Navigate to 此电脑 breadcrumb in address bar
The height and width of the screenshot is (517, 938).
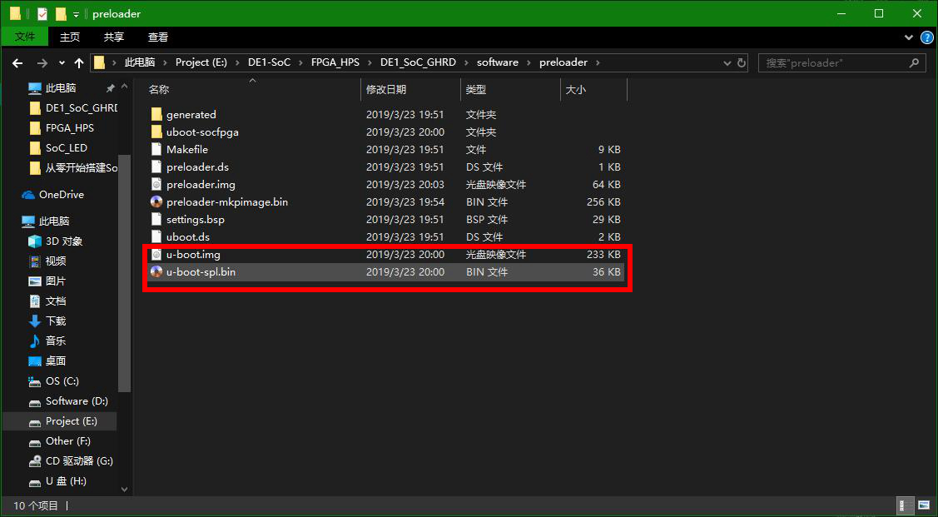[x=140, y=62]
